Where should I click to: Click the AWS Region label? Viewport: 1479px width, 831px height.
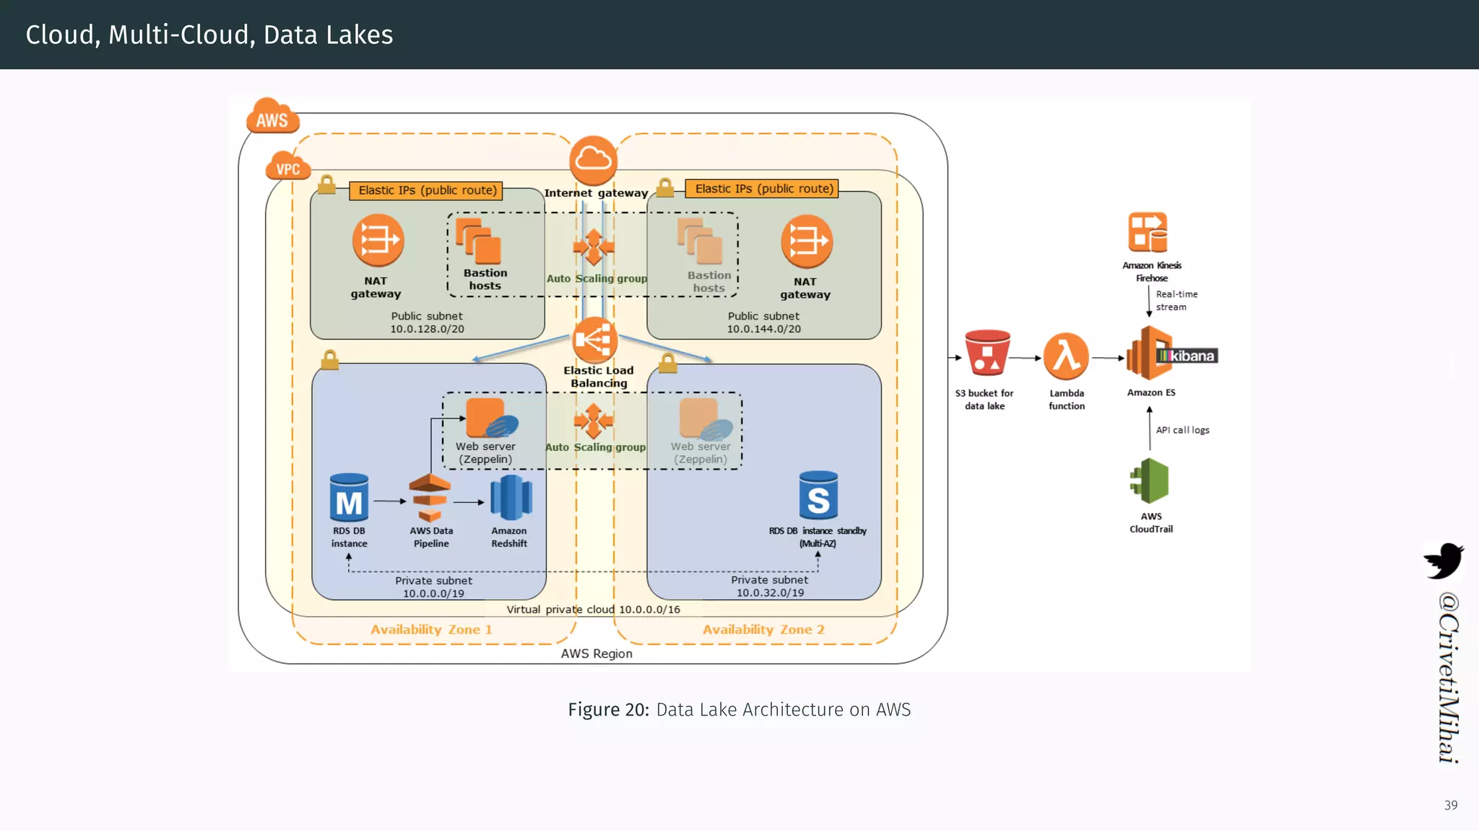click(597, 654)
